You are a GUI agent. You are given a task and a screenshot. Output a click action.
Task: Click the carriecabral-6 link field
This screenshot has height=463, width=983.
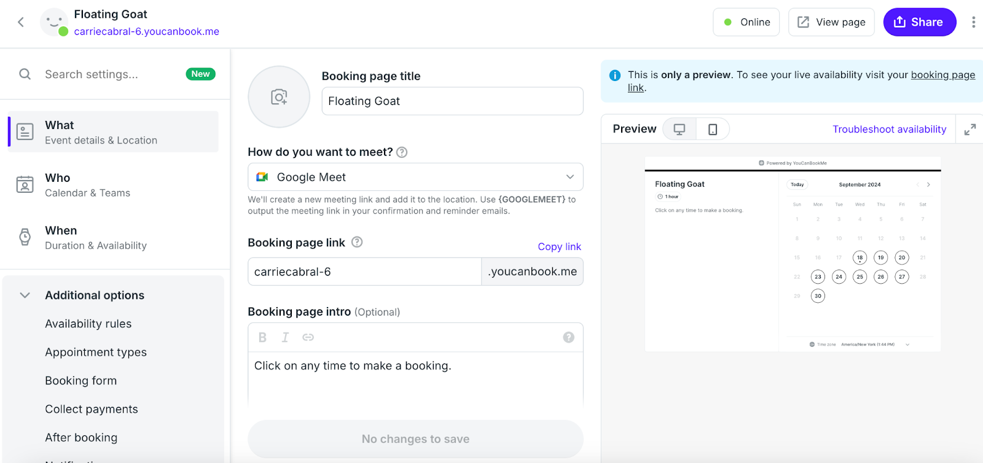364,271
